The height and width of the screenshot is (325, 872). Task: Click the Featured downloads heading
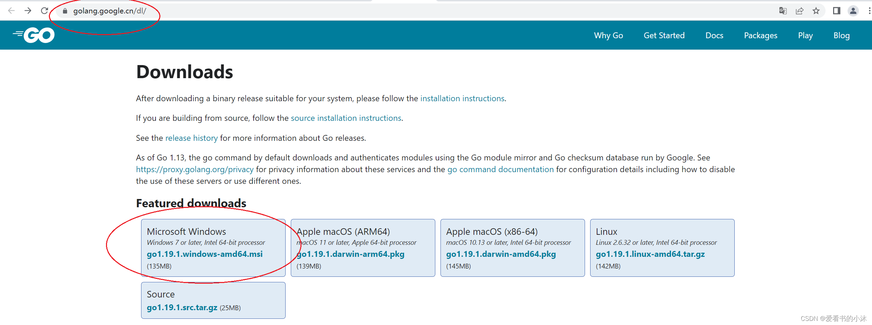191,203
